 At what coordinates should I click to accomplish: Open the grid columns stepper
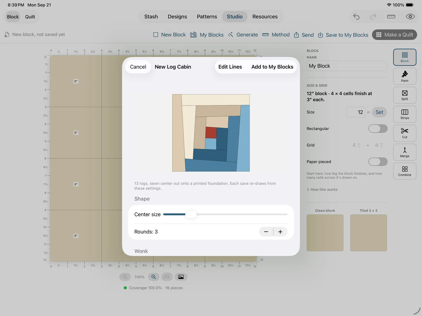point(356,145)
